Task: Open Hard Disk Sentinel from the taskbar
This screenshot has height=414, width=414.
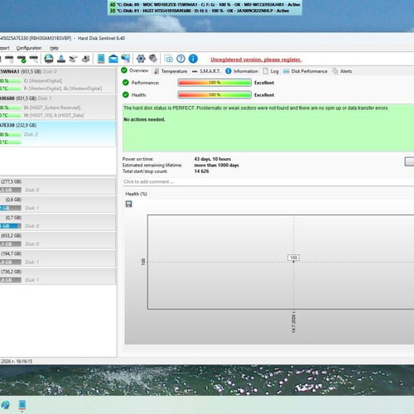Action: coord(22,405)
